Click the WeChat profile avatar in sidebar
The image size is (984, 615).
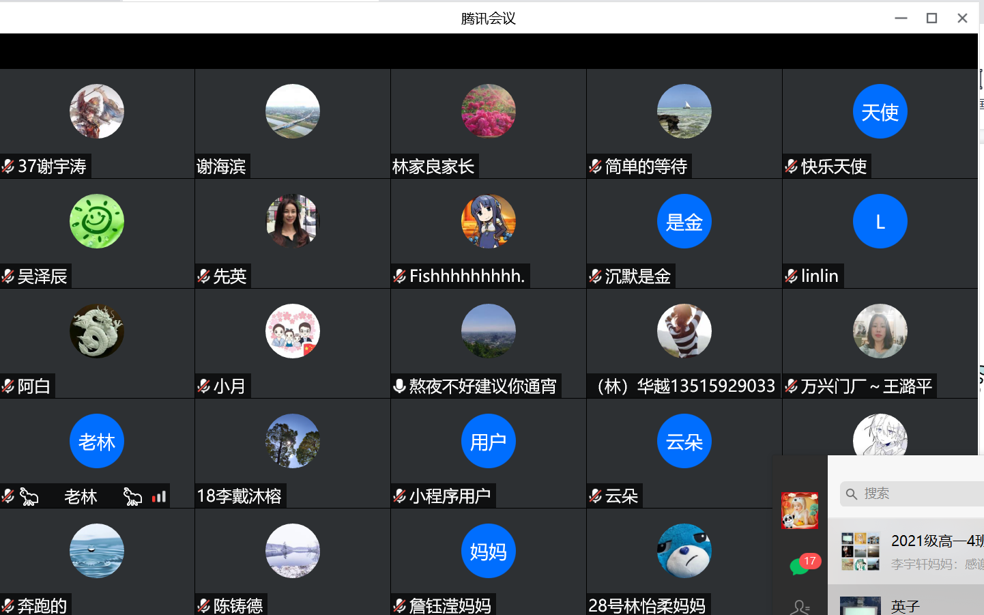(x=800, y=510)
